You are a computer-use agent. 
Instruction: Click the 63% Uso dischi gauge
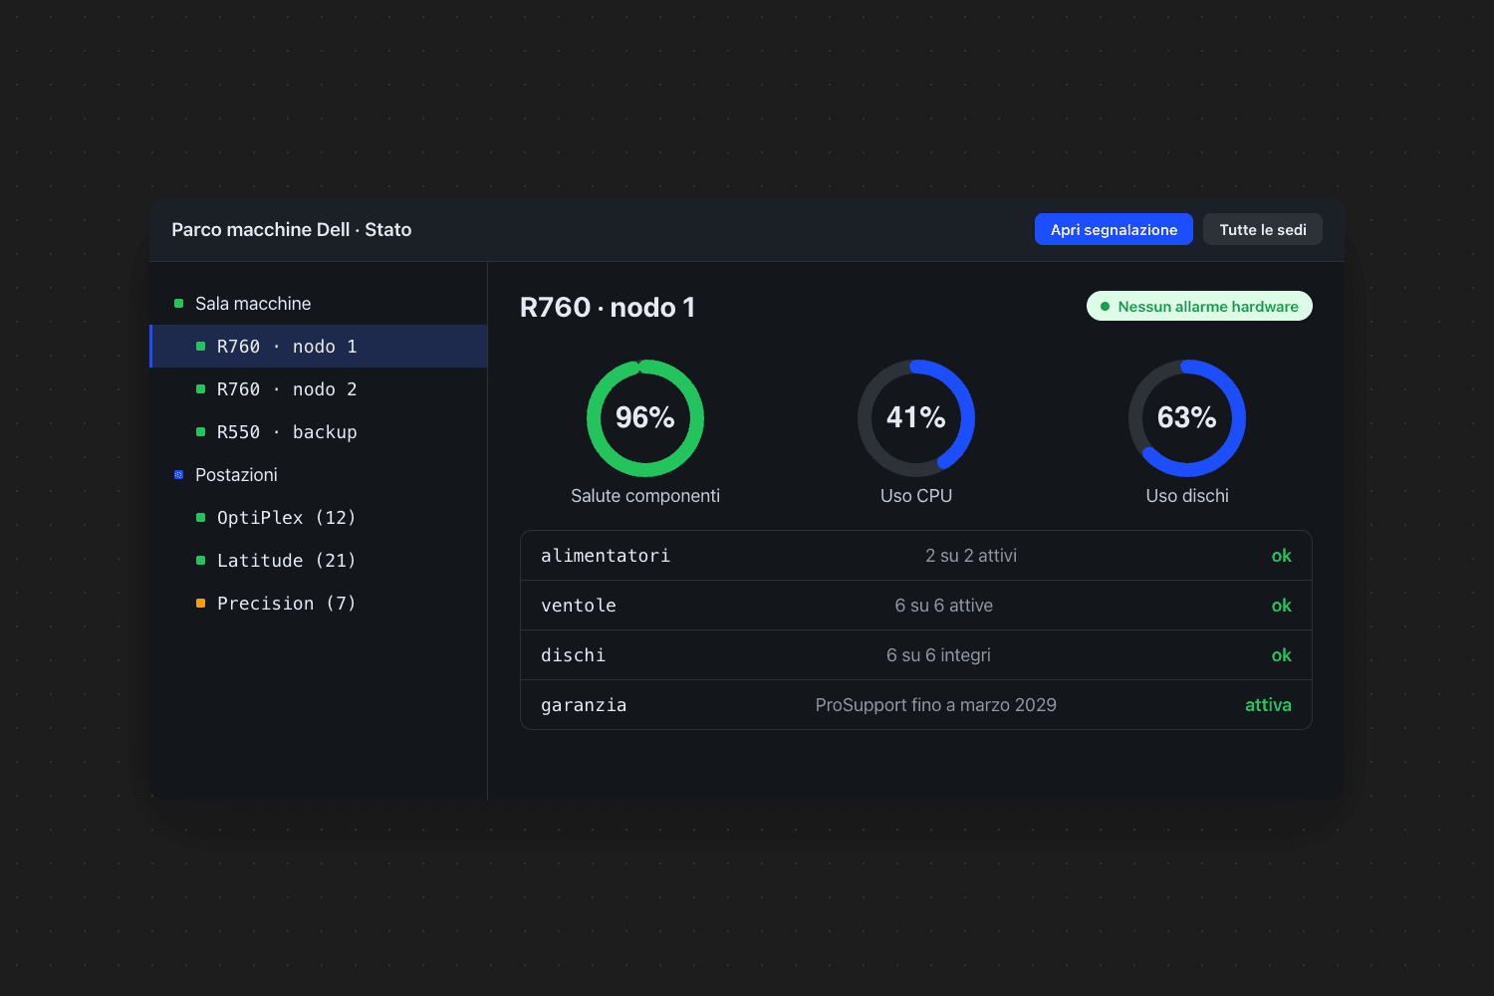[x=1187, y=418]
